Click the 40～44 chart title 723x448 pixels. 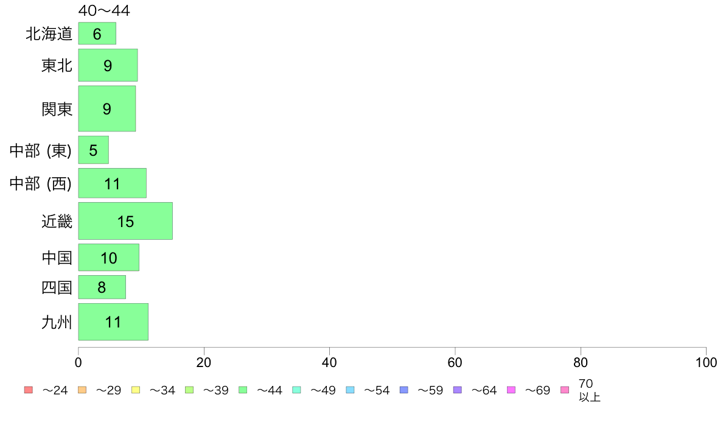pyautogui.click(x=104, y=10)
